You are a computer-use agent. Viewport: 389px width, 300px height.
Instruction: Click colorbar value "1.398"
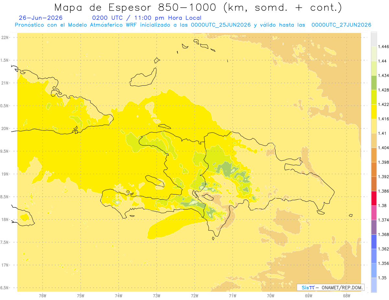pos(383,162)
